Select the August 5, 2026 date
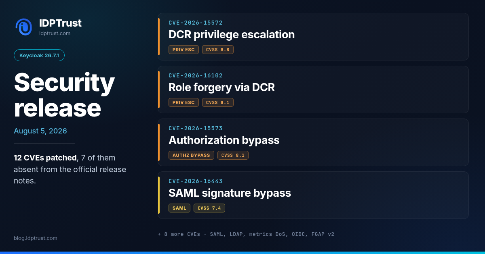The height and width of the screenshot is (254, 485). click(40, 131)
